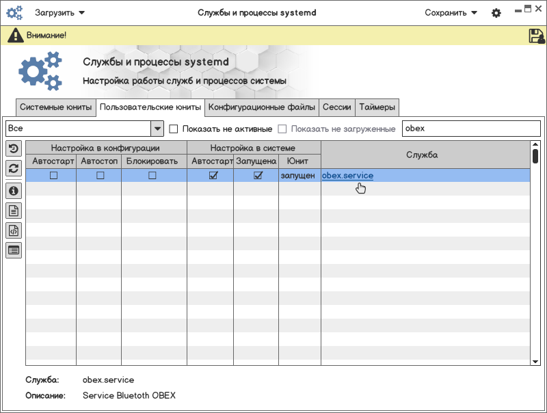Click the history restore icon in sidebar
This screenshot has width=547, height=413.
pyautogui.click(x=14, y=149)
